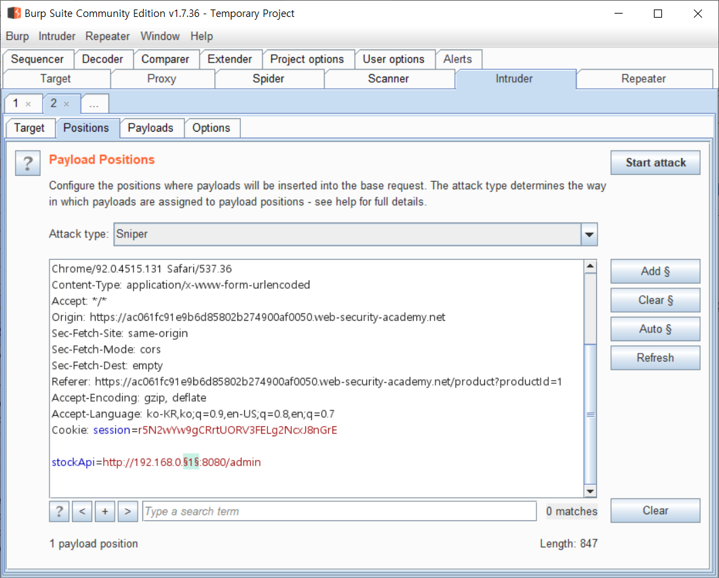Open the Burp menu
The height and width of the screenshot is (578, 719).
click(x=17, y=36)
